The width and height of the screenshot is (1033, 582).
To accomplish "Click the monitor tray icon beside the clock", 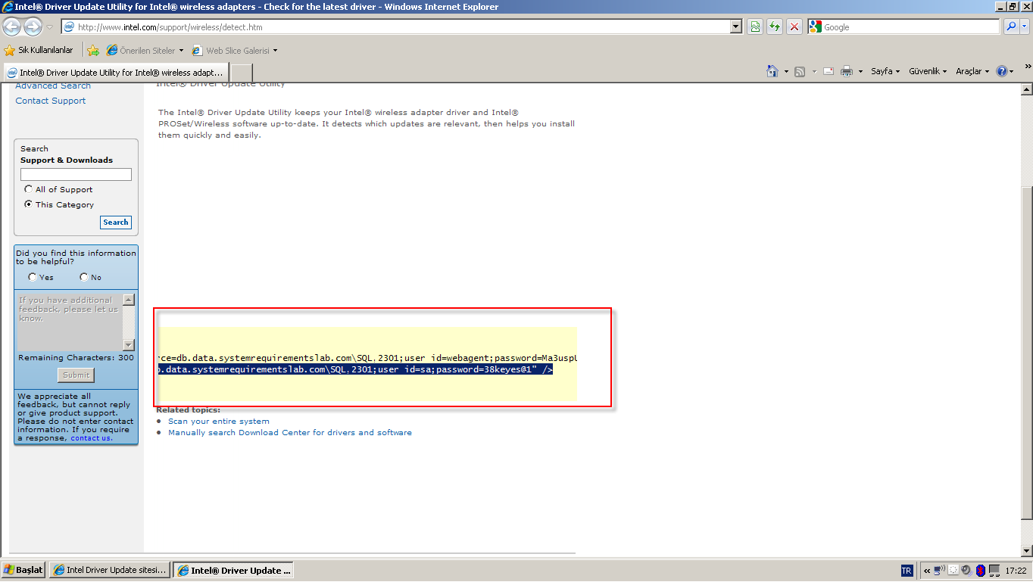I will (x=994, y=571).
